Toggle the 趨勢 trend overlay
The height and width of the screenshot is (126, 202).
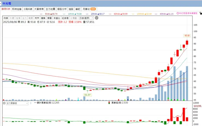tap(43, 18)
